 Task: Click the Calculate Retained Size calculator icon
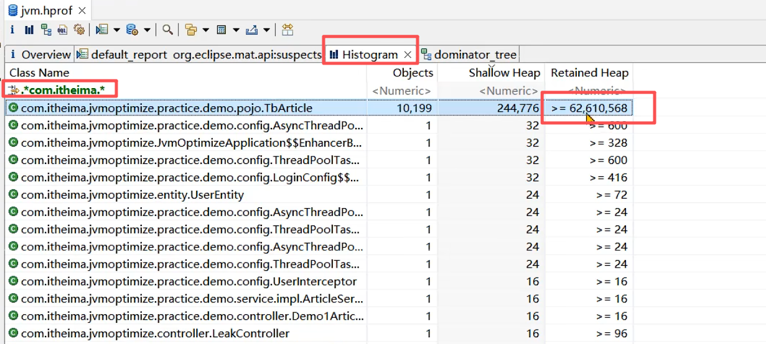[222, 29]
